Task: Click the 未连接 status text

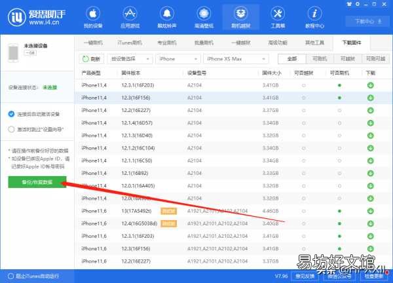Action: [x=50, y=87]
